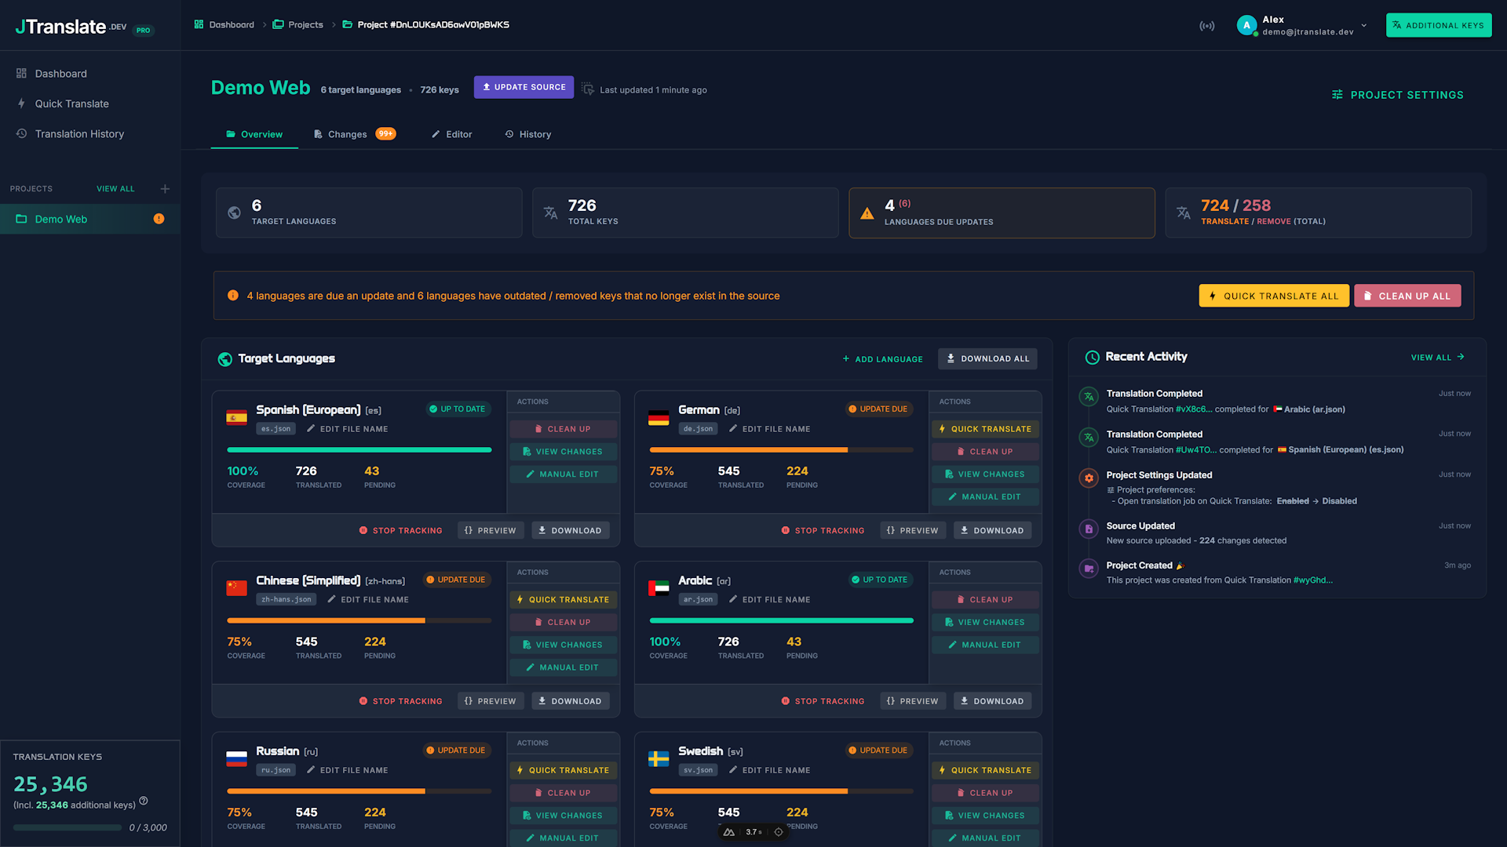Screen dimensions: 1507x847
Task: Open Project Settings
Action: click(x=1397, y=95)
